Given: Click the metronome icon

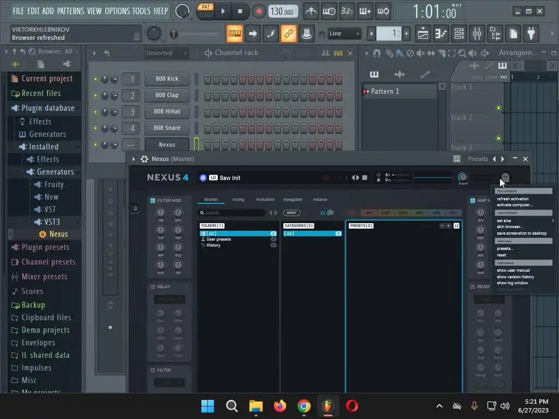Looking at the screenshot, I should coord(311,11).
